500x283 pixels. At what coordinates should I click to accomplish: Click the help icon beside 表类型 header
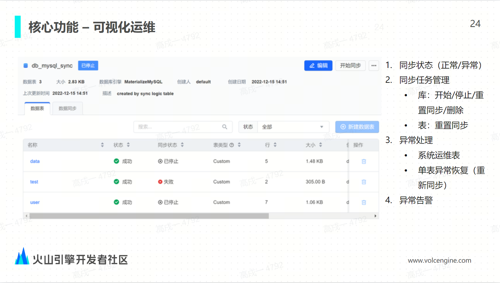pyautogui.click(x=232, y=145)
